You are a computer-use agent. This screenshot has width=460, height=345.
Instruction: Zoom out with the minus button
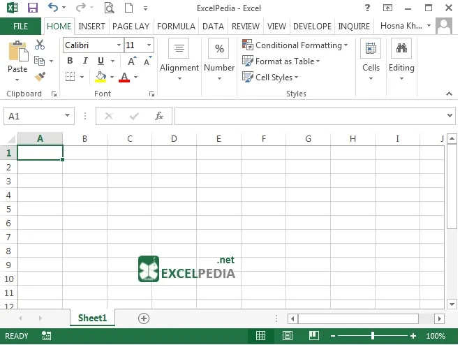point(333,336)
